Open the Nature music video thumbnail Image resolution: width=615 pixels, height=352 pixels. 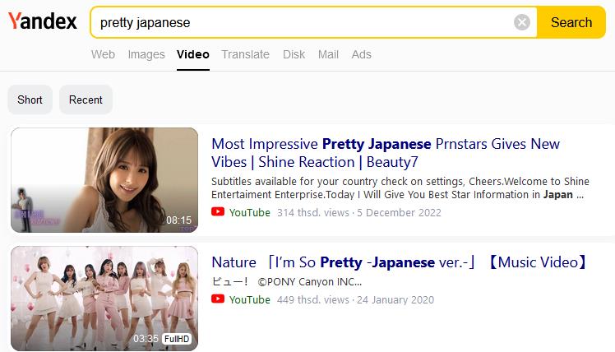[x=104, y=299]
